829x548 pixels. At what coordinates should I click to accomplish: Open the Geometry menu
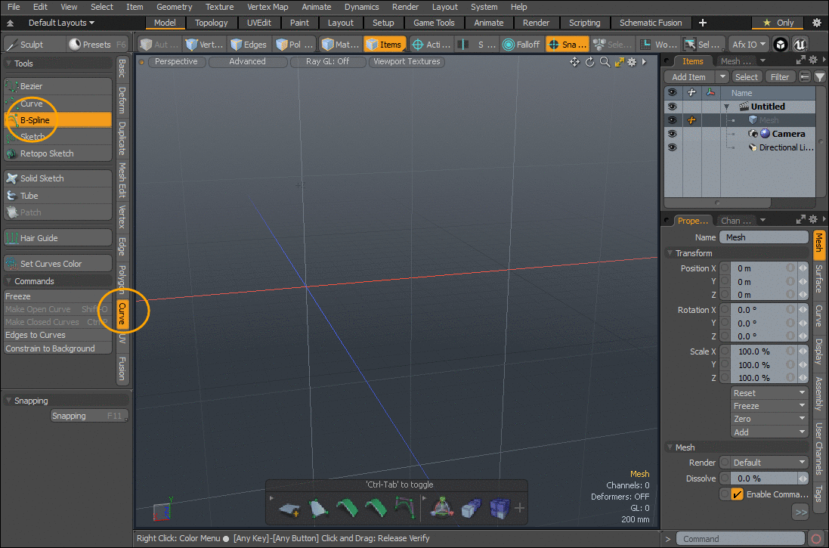pyautogui.click(x=174, y=7)
